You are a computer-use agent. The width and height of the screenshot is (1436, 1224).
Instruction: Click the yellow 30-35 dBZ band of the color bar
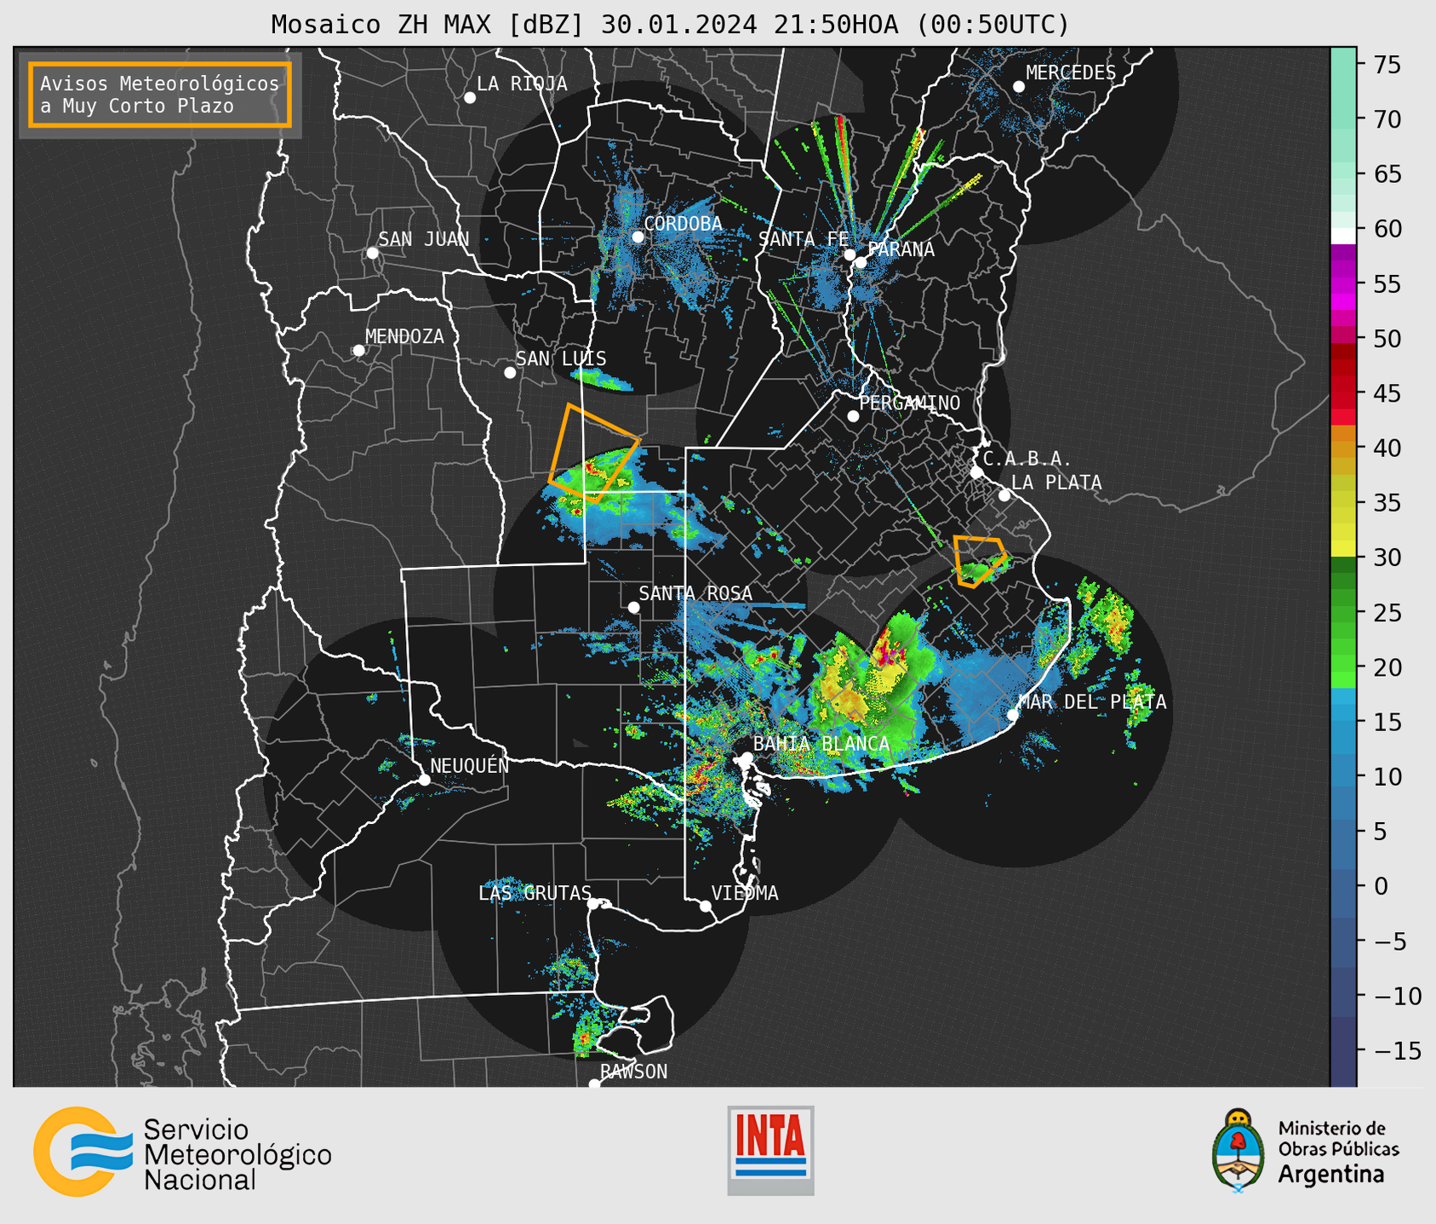[1343, 528]
